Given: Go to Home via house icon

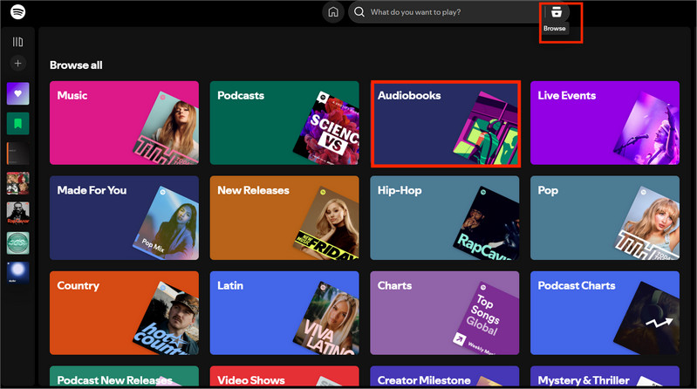Looking at the screenshot, I should point(333,12).
